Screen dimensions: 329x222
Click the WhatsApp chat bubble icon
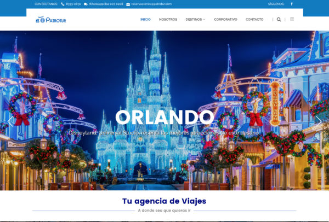coord(86,4)
